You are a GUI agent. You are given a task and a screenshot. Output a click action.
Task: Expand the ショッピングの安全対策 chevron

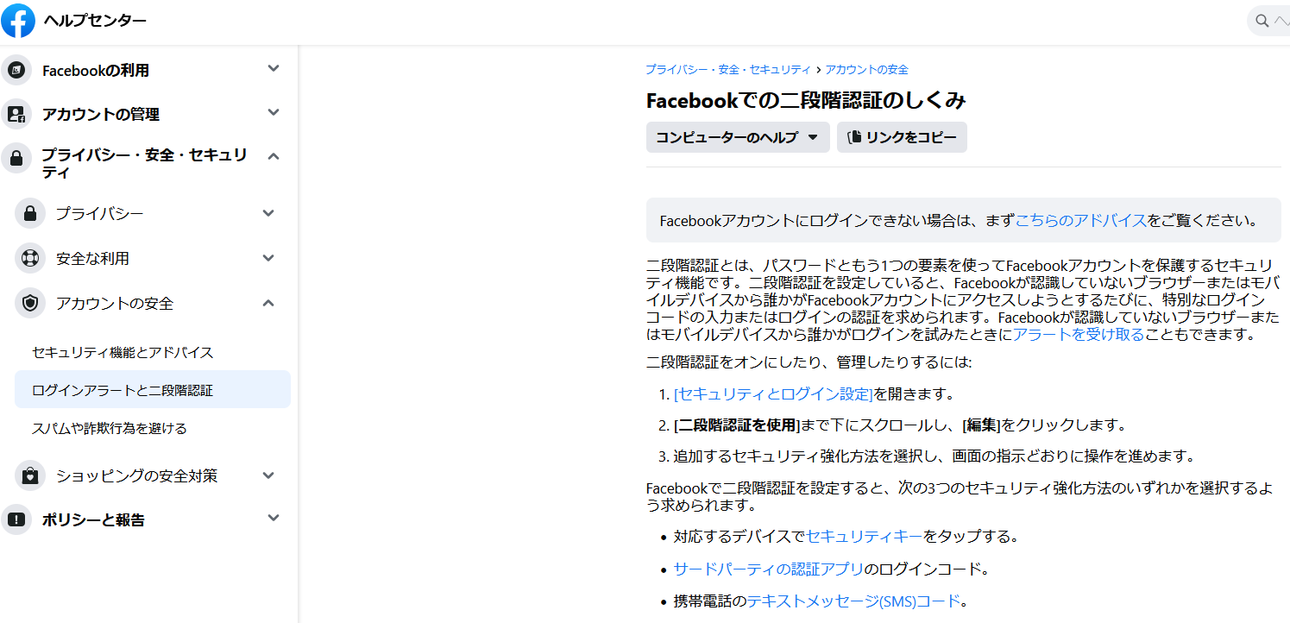click(x=268, y=475)
